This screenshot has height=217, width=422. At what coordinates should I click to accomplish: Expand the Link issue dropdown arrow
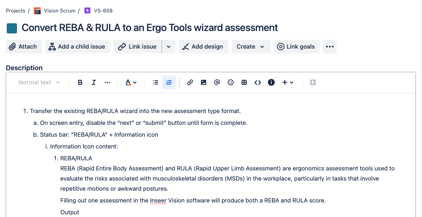coord(169,47)
